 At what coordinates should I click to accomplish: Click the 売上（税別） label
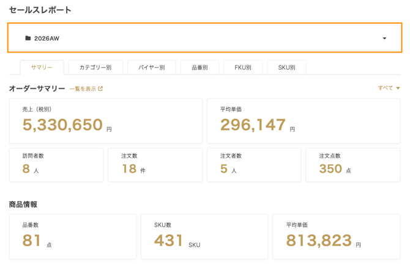click(37, 109)
